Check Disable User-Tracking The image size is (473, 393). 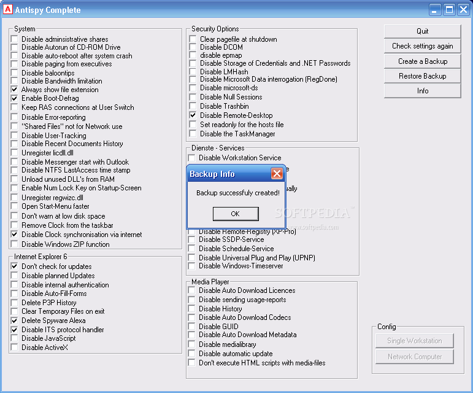tap(14, 136)
